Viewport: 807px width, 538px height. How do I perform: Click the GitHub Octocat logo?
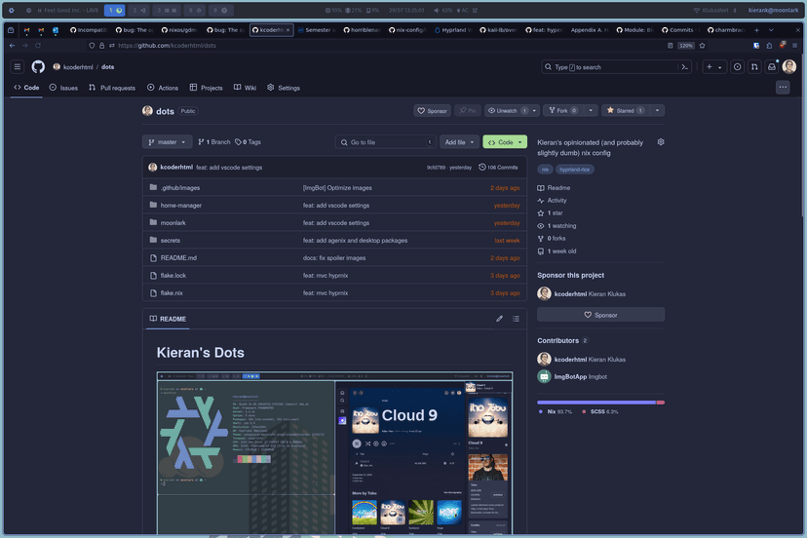[x=38, y=67]
